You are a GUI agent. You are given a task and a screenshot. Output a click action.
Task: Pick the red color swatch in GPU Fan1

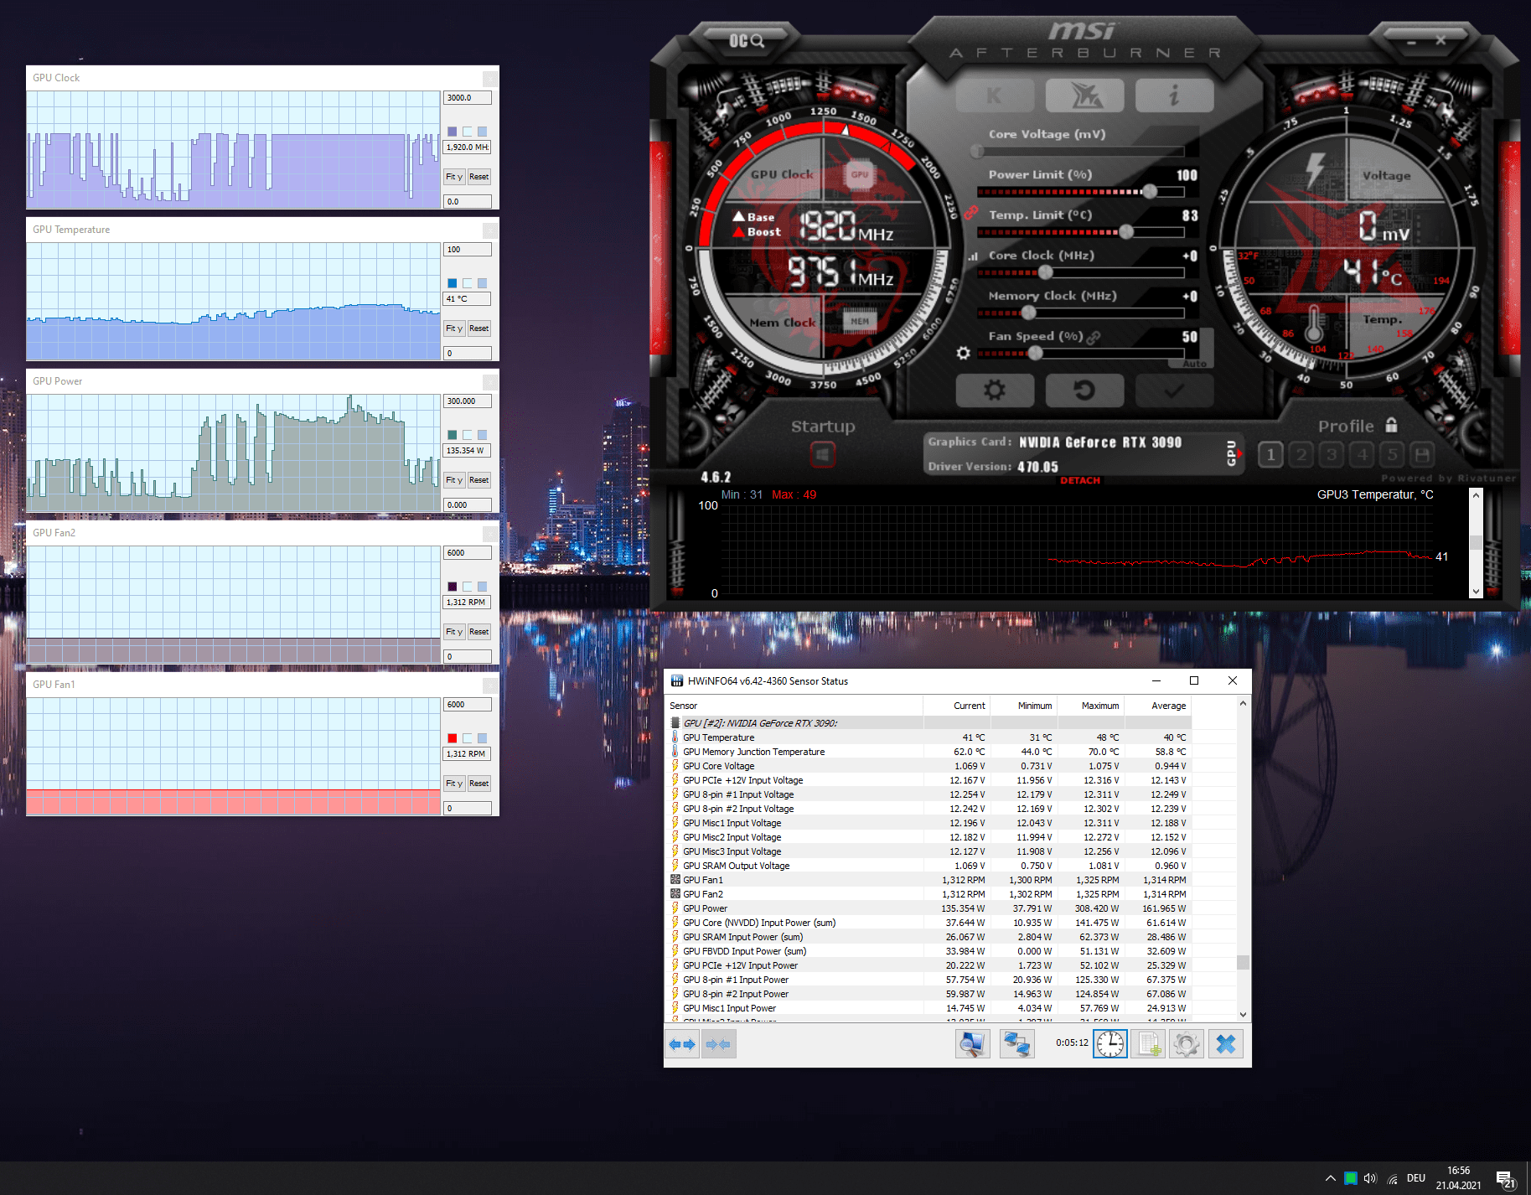[x=453, y=738]
